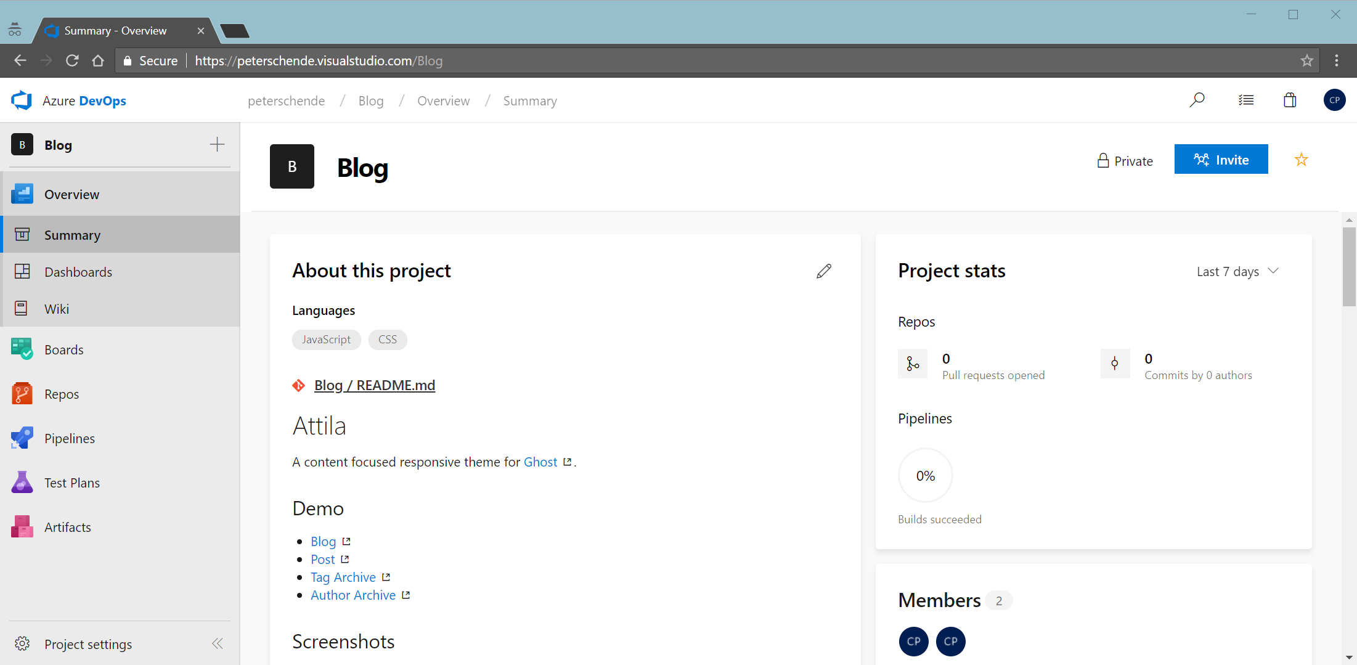Click the page vertical scrollbar thumb

click(1350, 266)
